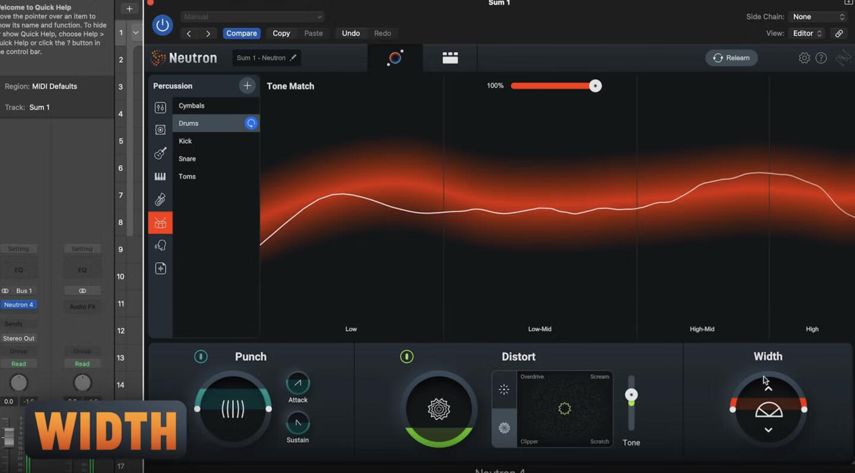Select the brass/horn category icon
The image size is (855, 473).
click(160, 199)
